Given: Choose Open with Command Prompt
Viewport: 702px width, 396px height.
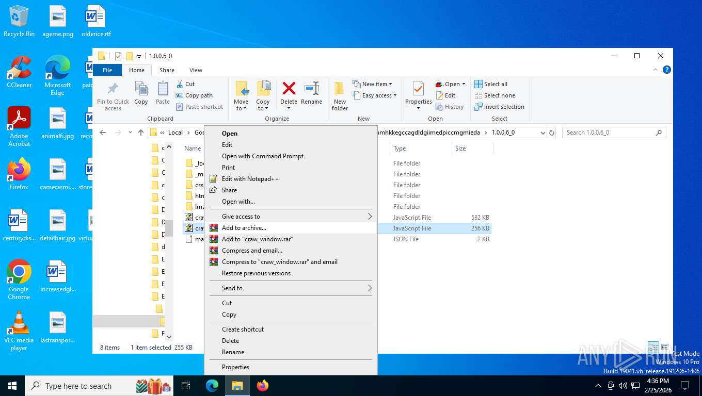Looking at the screenshot, I should click(291, 156).
